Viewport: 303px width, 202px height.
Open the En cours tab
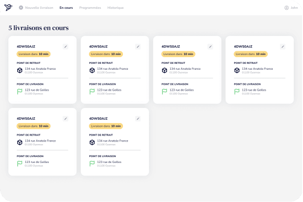pyautogui.click(x=66, y=8)
